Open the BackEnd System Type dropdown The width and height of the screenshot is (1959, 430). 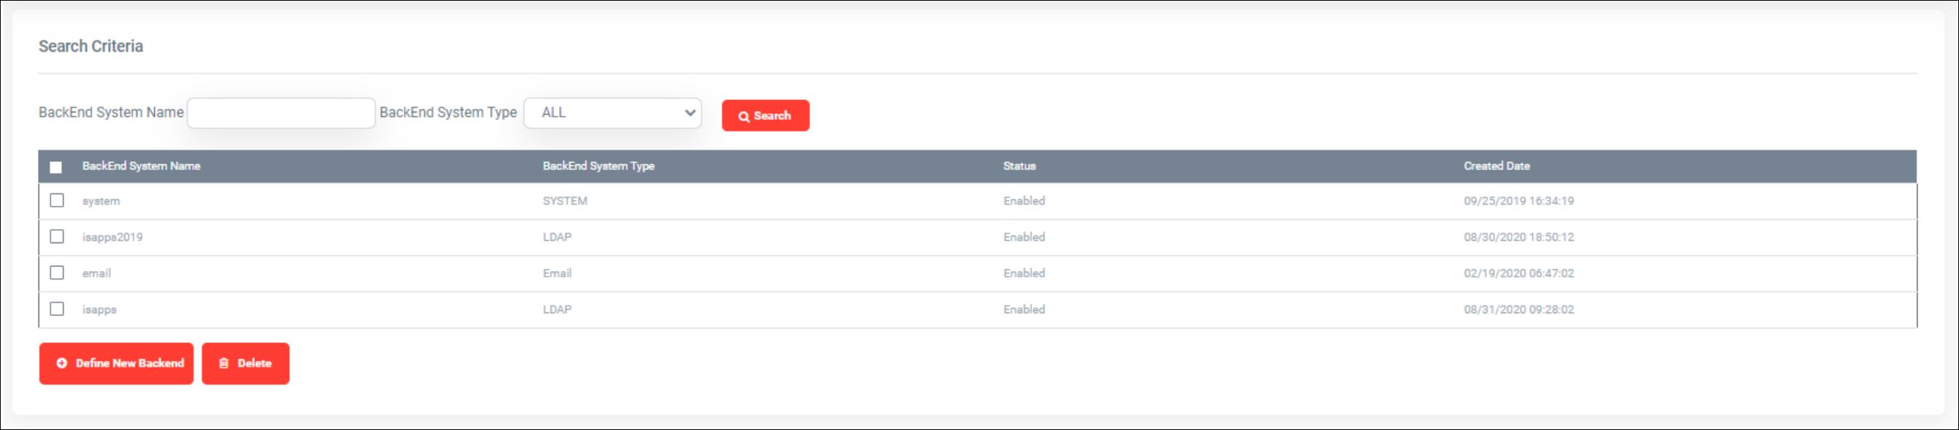coord(612,113)
